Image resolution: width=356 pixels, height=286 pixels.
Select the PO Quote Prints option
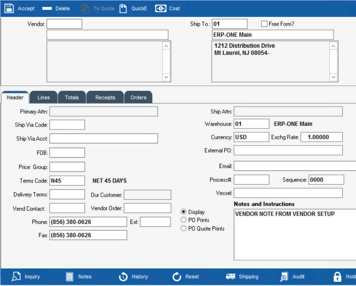(x=184, y=228)
